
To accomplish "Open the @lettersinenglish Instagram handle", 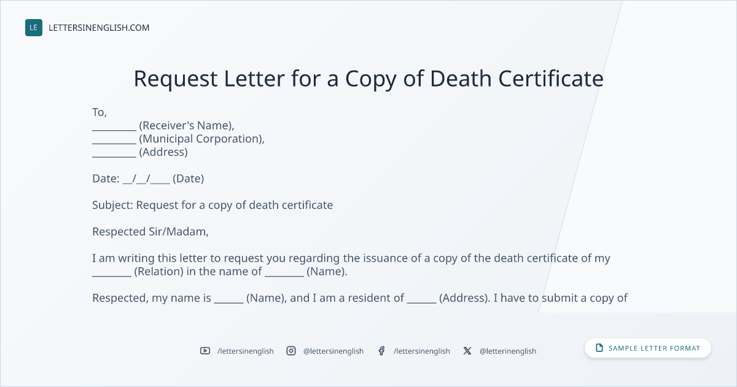I will point(333,351).
